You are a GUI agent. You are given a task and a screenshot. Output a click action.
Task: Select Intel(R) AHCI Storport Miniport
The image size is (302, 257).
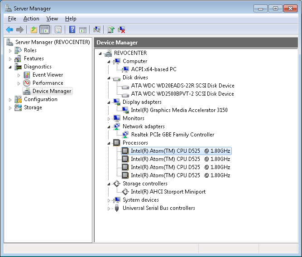[x=168, y=192]
